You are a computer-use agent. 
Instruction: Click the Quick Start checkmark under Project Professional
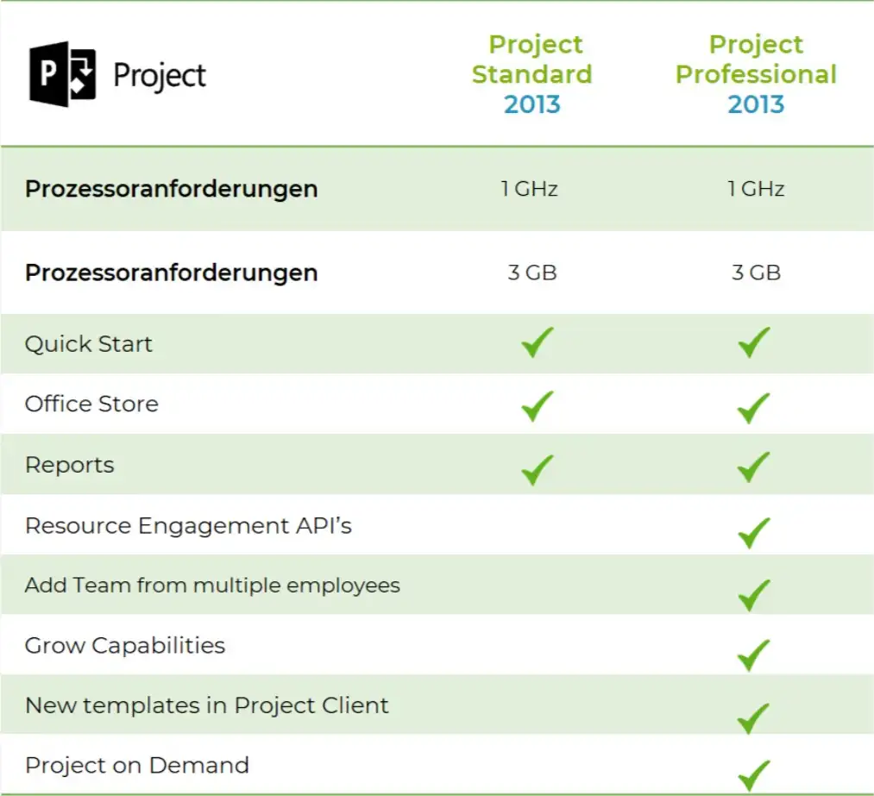coord(754,344)
